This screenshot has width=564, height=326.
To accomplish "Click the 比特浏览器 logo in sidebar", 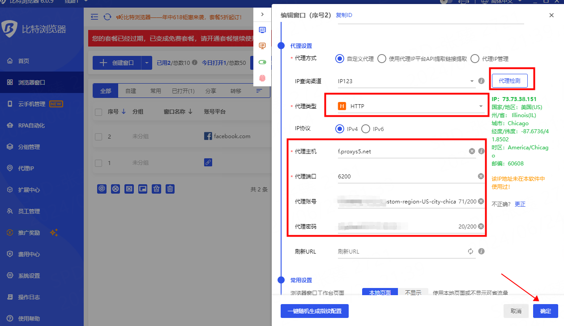I will coord(9,29).
